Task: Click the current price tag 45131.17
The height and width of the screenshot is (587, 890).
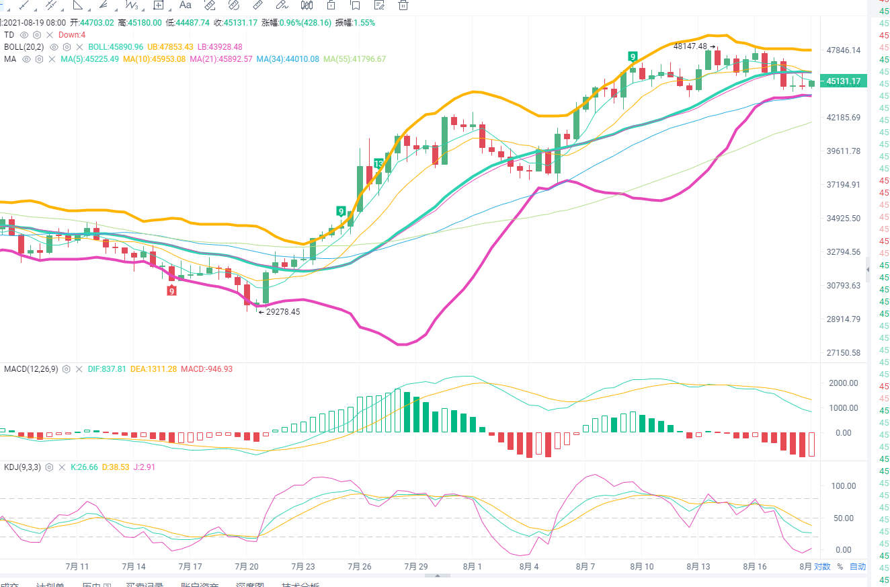Action: tap(844, 81)
